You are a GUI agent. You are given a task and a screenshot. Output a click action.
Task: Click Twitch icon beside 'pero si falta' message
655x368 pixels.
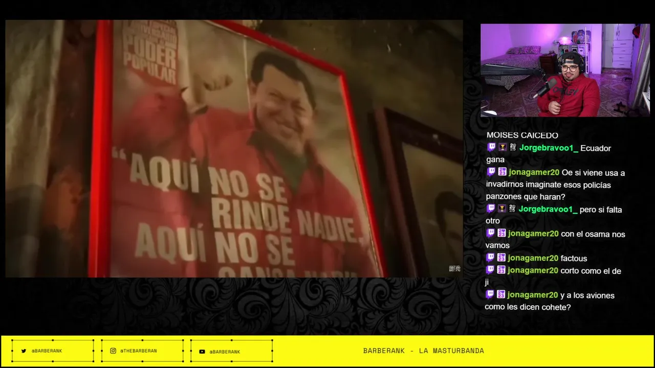pyautogui.click(x=491, y=209)
